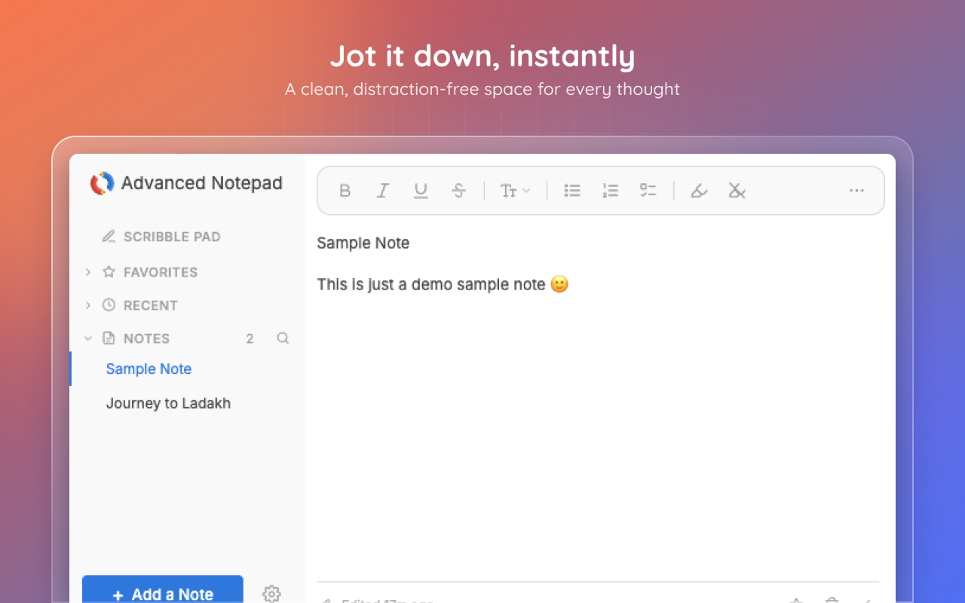Toggle bold formatting in toolbar
Image resolution: width=965 pixels, height=603 pixels.
coord(345,191)
